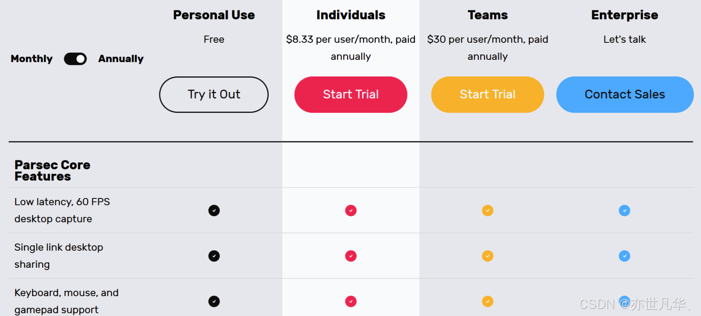Click blue checkmark for Low latency under Enterprise
Image resolution: width=701 pixels, height=316 pixels.
click(x=625, y=211)
